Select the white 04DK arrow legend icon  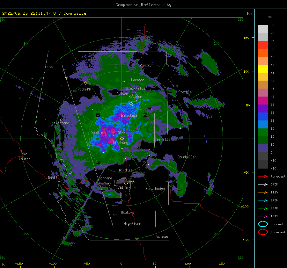tap(263, 185)
